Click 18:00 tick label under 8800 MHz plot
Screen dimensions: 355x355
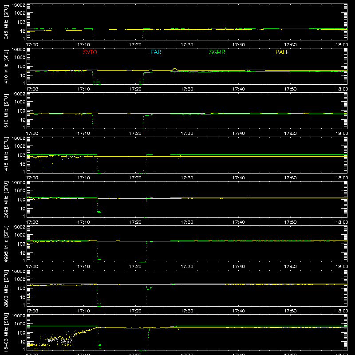point(342,311)
